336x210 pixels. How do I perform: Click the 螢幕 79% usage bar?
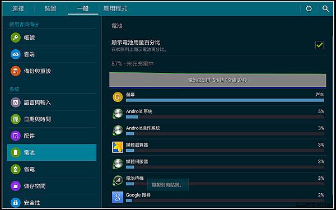click(225, 100)
